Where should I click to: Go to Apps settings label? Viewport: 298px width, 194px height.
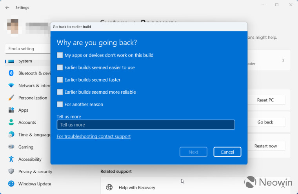pos(23,110)
